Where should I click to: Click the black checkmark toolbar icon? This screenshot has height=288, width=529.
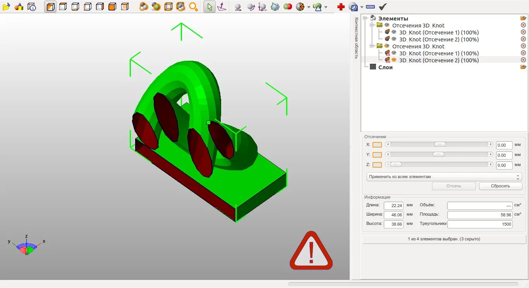coord(383,7)
